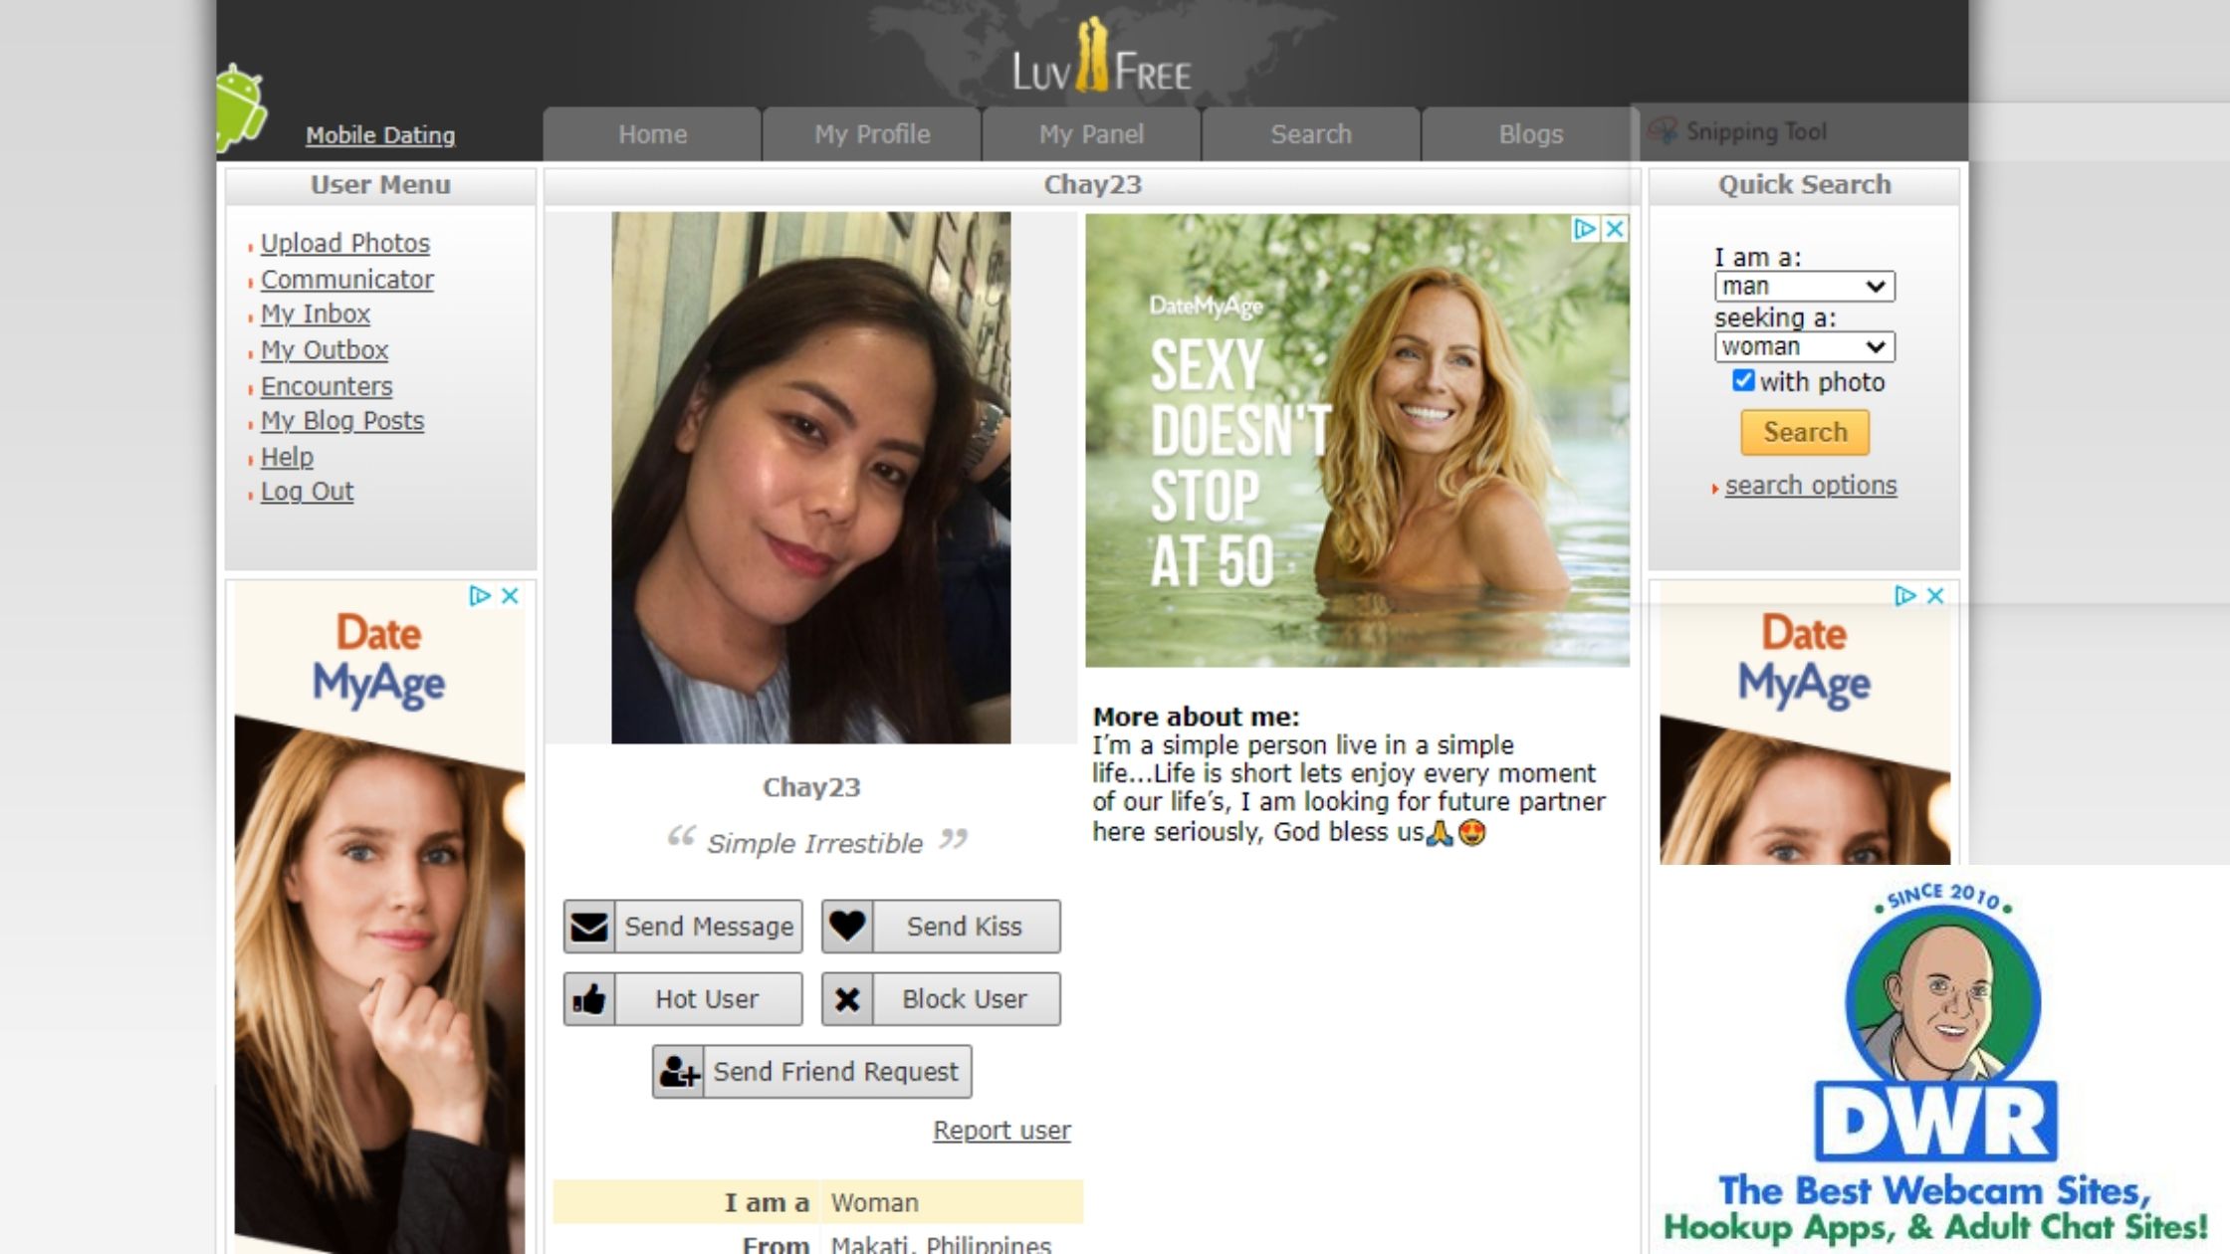Click the X icon on Block User
Screen dimensions: 2230x1254
[847, 999]
